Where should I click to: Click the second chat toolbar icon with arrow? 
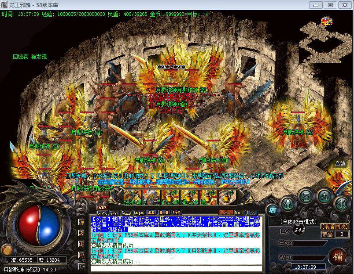click(x=114, y=213)
